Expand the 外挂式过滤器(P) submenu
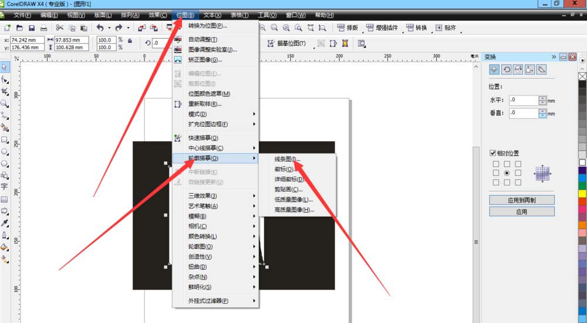The height and width of the screenshot is (323, 587). pyautogui.click(x=215, y=301)
